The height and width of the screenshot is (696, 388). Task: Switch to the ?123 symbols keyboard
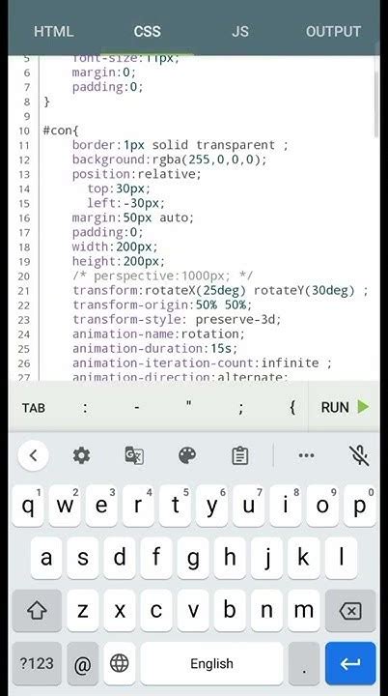[x=37, y=663]
